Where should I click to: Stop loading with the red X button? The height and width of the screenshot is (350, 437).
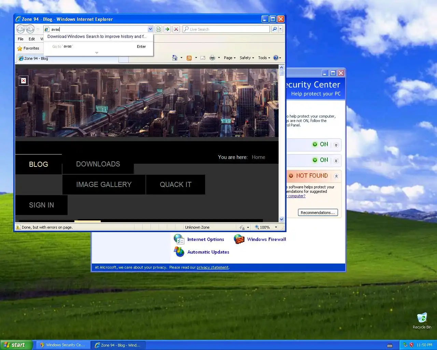tap(176, 29)
